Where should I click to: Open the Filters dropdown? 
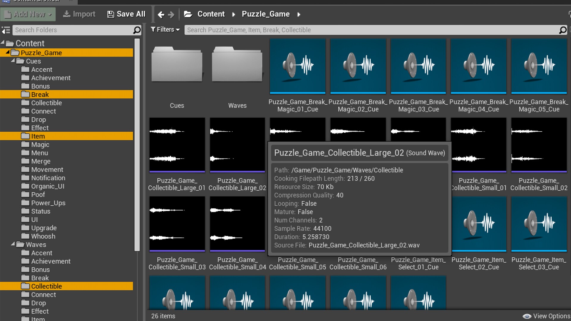165,29
